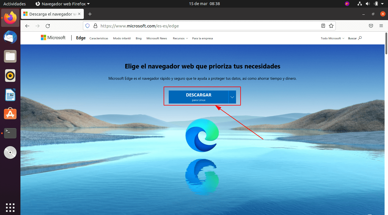Open Actividades in the top bar
Screen dimensions: 388x215
point(14,4)
